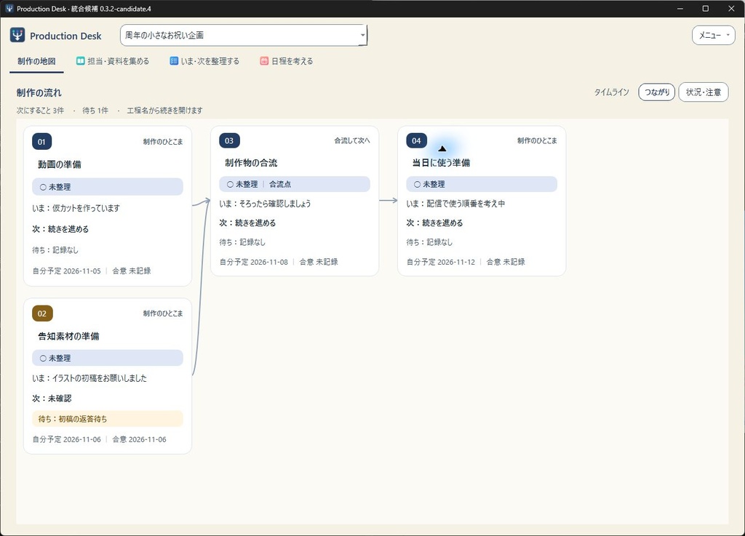Image resolution: width=745 pixels, height=536 pixels.
Task: Click いま：仮カットを作っています text
Action: click(x=76, y=208)
